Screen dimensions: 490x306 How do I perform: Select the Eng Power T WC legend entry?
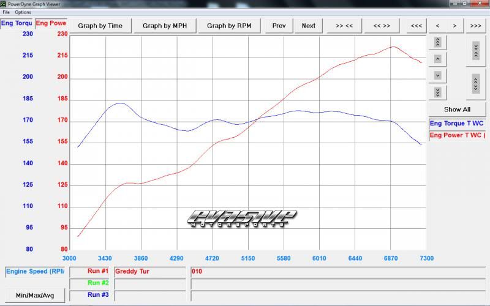457,135
